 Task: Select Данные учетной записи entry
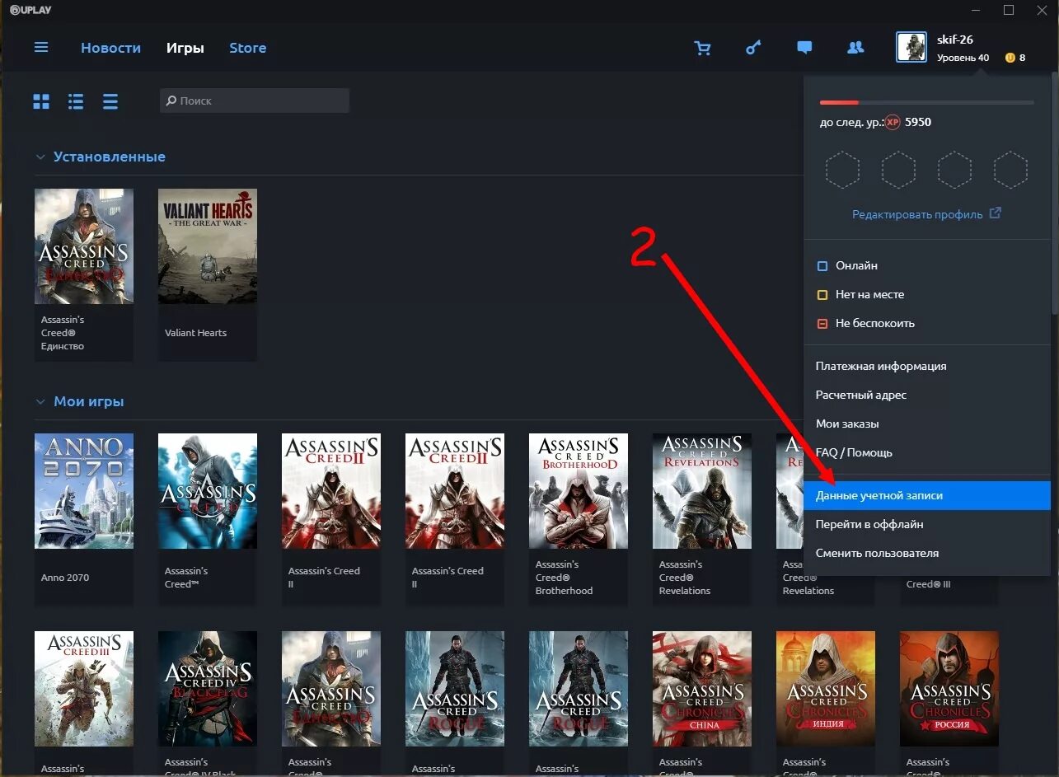927,495
